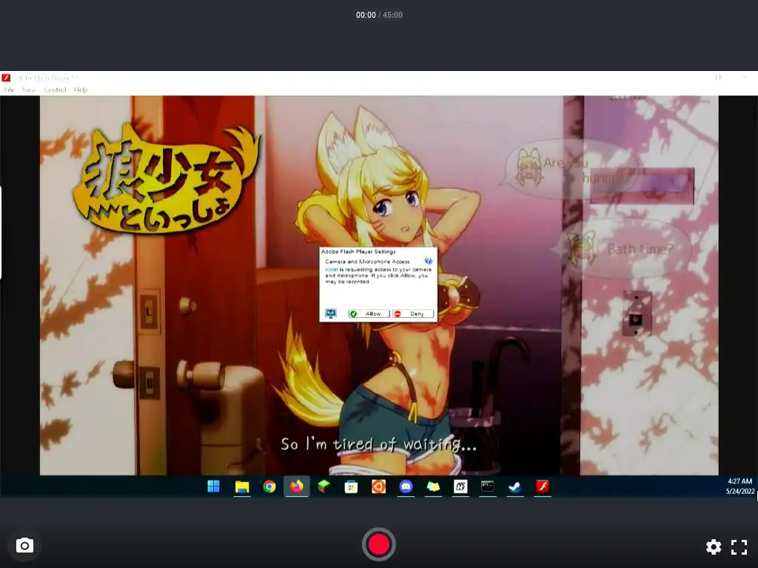758x568 pixels.
Task: Click the green cube taskbar icon
Action: (x=324, y=487)
